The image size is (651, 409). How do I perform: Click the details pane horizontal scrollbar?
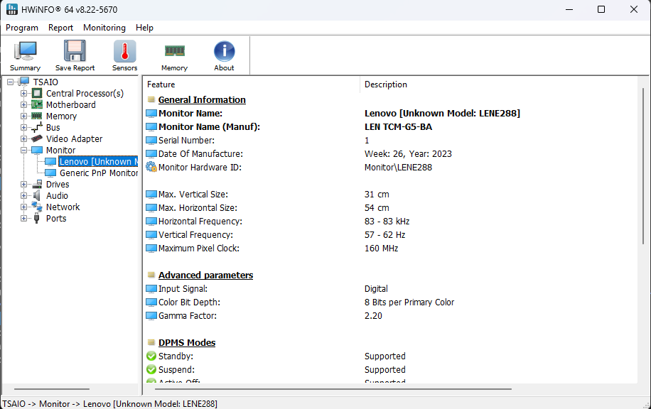point(333,389)
